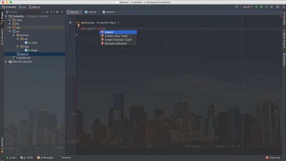The image size is (286, 161).
Task: Open the 0: Messages tool window
Action: click(x=45, y=157)
